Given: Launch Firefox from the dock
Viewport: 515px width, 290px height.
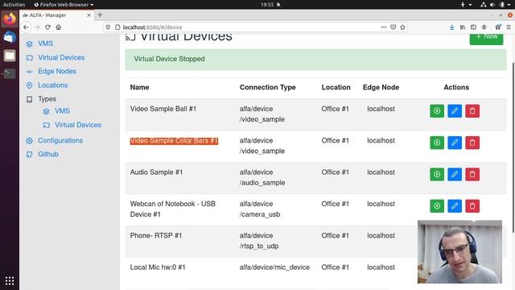Looking at the screenshot, I should pos(10,19).
